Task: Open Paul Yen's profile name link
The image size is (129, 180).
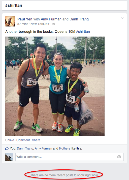Action: [25, 19]
